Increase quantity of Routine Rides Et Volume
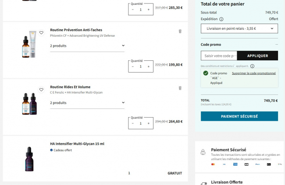The image size is (285, 185). click(149, 123)
